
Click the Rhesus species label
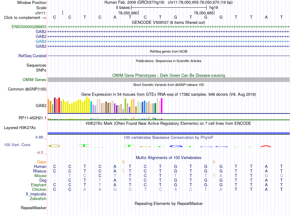[x=40, y=171]
